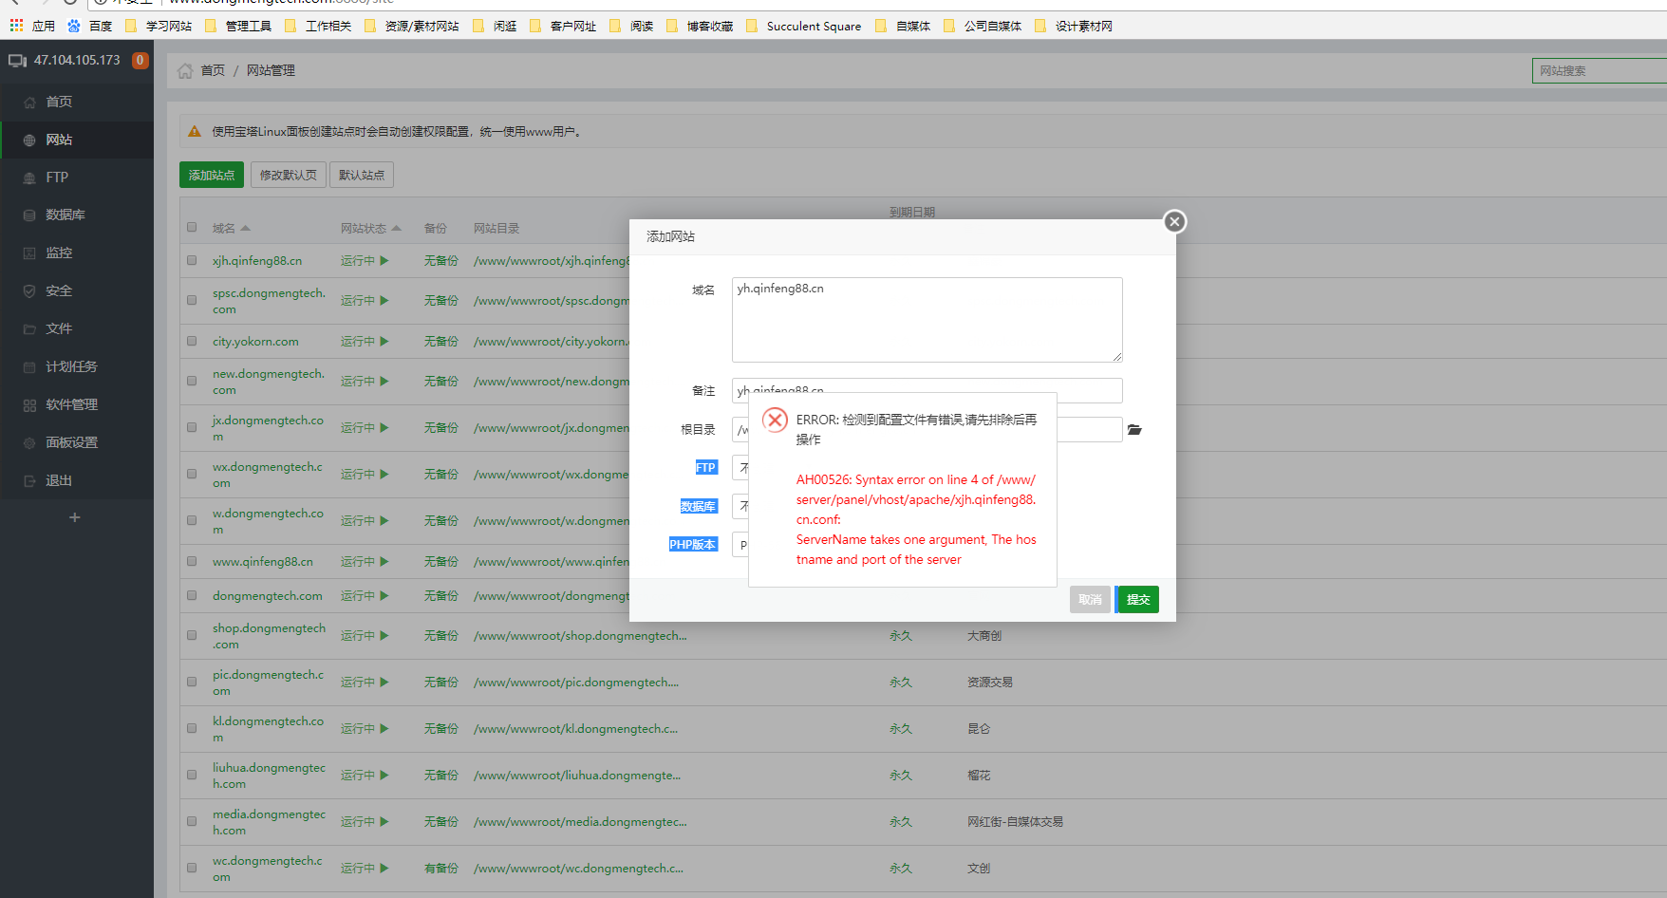Sort by domain name column arrow
The image size is (1667, 898).
pyautogui.click(x=245, y=229)
